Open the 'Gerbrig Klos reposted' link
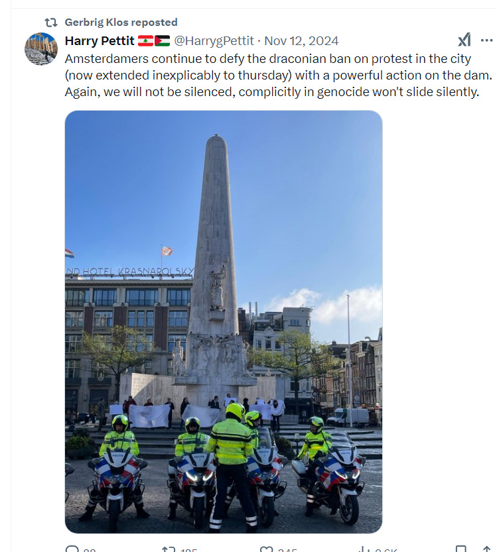The height and width of the screenshot is (552, 495). (x=121, y=22)
